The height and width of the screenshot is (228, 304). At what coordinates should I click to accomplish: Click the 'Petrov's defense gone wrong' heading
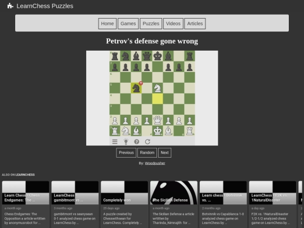152,41
